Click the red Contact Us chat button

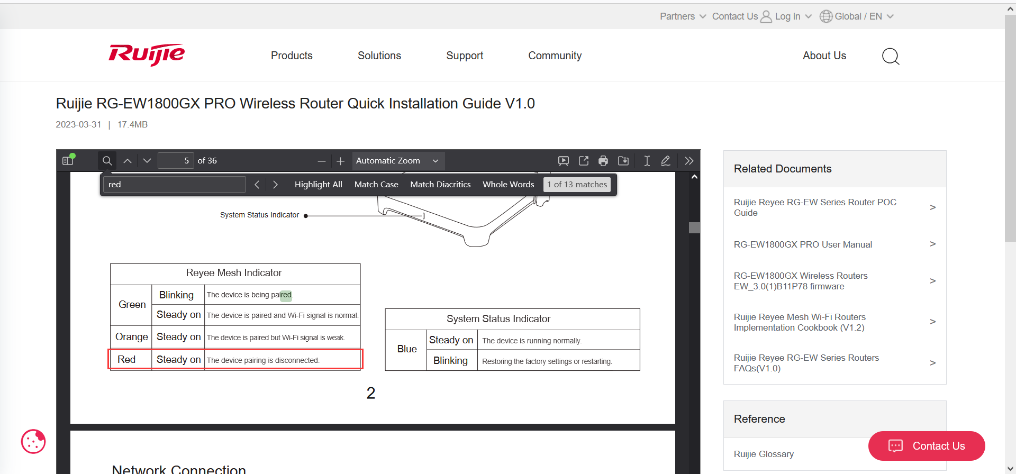pos(927,446)
